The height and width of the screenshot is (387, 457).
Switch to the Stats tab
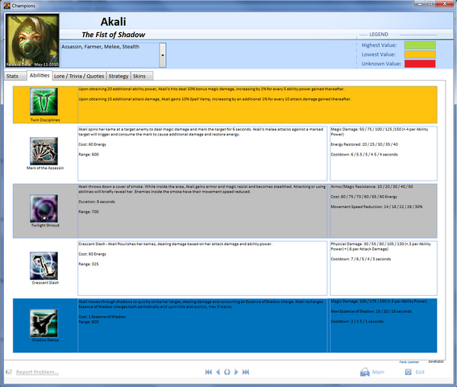(x=15, y=76)
